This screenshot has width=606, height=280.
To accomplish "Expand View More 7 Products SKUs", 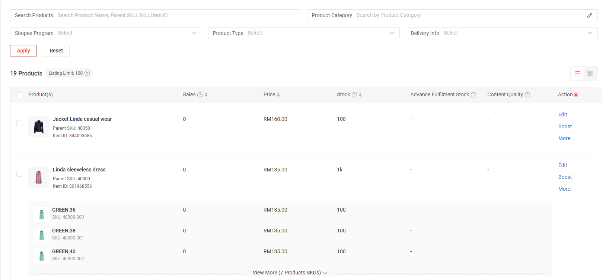I will tap(290, 273).
